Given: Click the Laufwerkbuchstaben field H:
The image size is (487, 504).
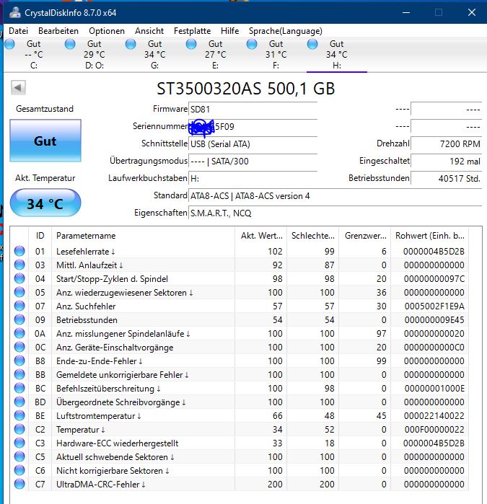Looking at the screenshot, I should click(x=253, y=179).
